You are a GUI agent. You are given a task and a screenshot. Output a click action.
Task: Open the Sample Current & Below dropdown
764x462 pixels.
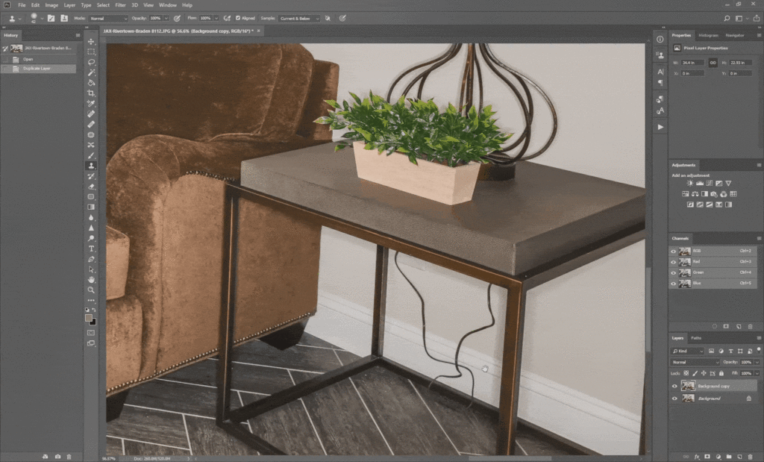(298, 18)
